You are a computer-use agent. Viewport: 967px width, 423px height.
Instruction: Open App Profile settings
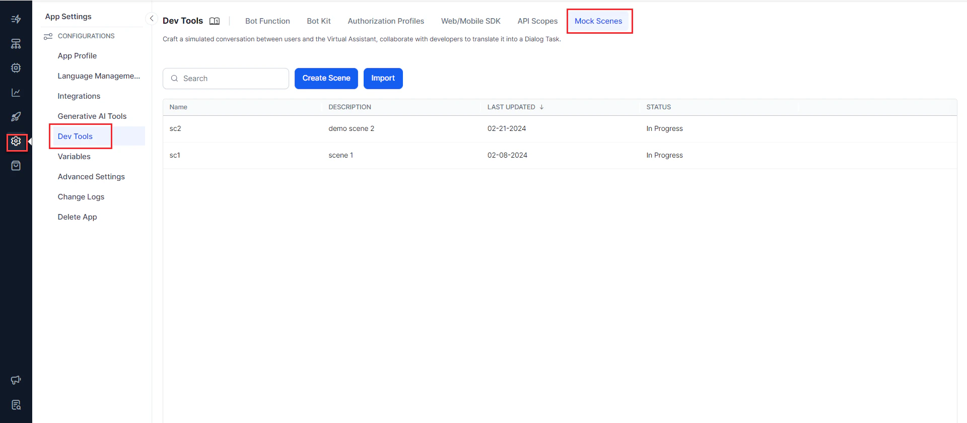coord(77,56)
